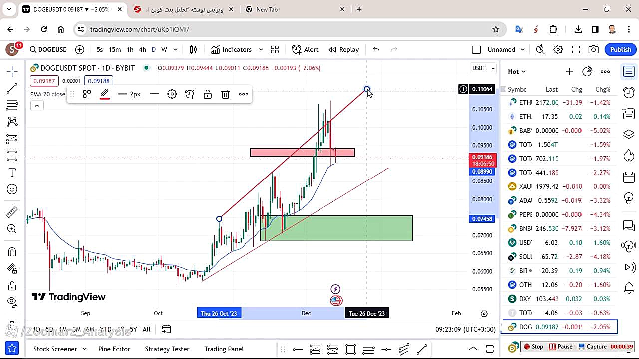Create an Alert from top toolbar

(305, 49)
